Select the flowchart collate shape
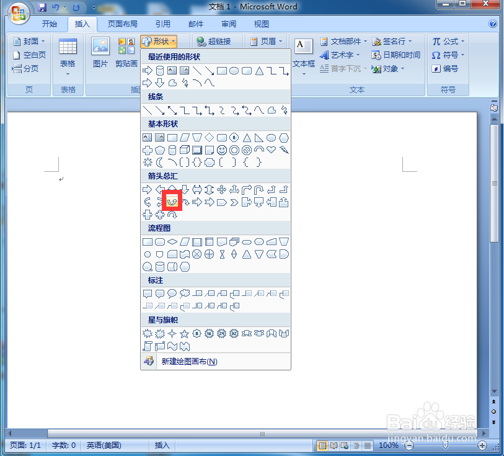Viewport: 504px width, 456px height. pos(222,254)
